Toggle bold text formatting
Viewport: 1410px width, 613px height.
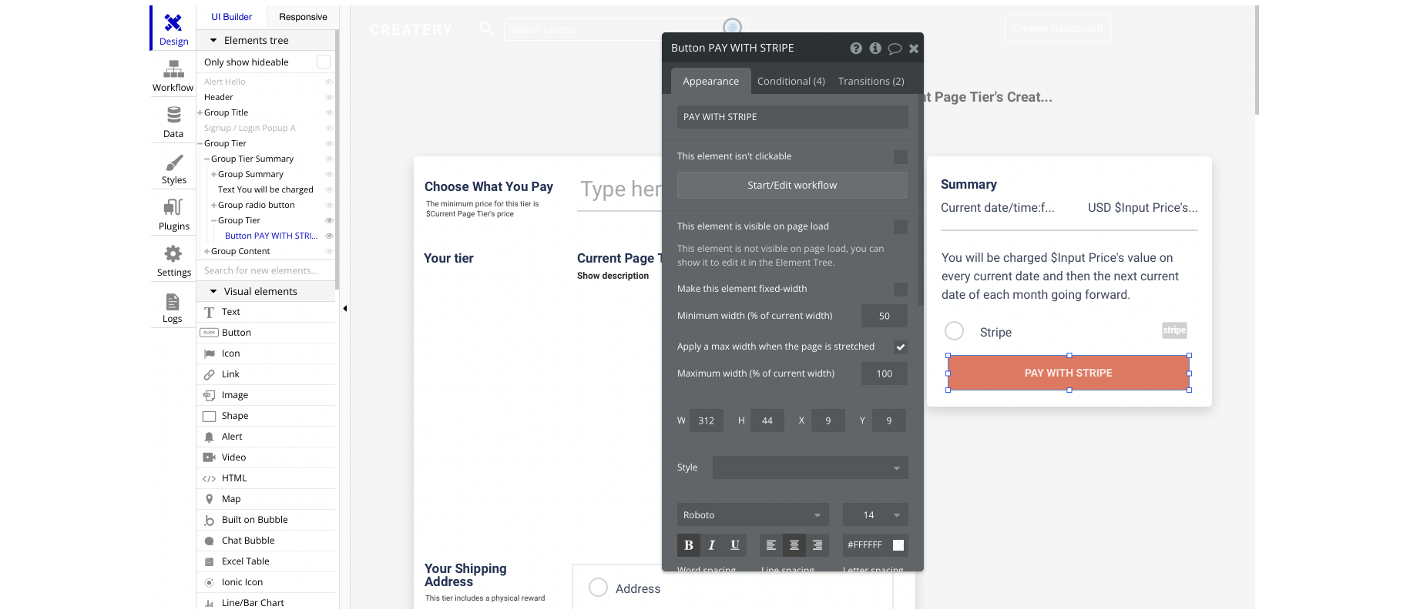689,545
